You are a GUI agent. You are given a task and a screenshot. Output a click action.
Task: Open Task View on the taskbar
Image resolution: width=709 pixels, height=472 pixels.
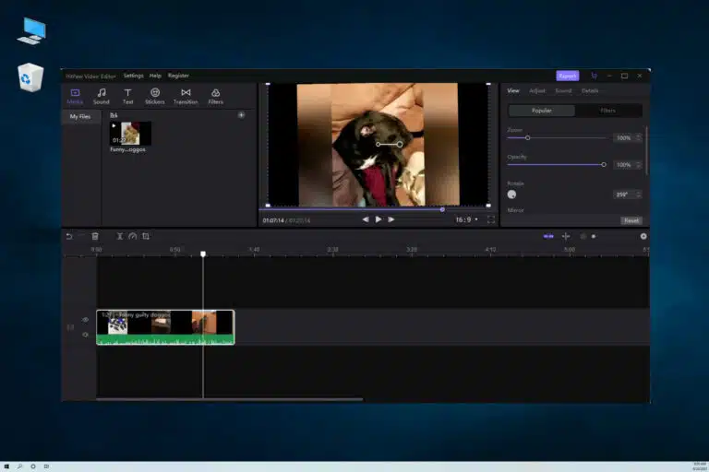click(x=46, y=466)
